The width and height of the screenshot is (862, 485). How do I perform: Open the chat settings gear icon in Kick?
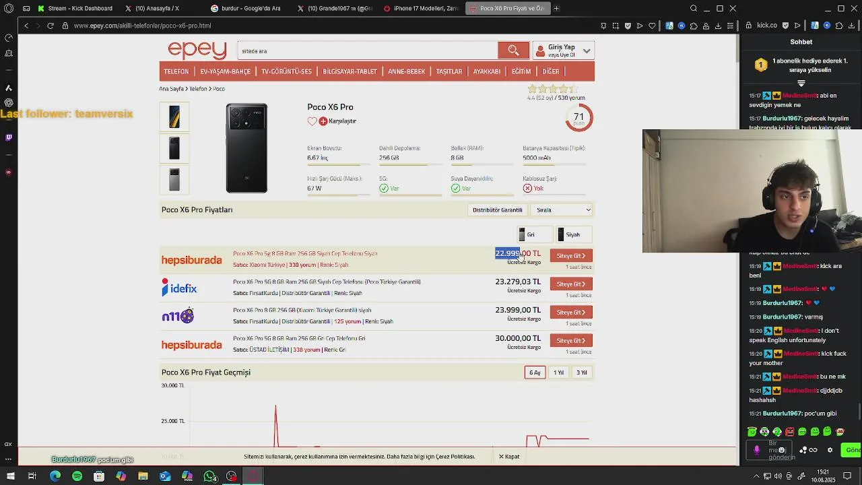830,450
